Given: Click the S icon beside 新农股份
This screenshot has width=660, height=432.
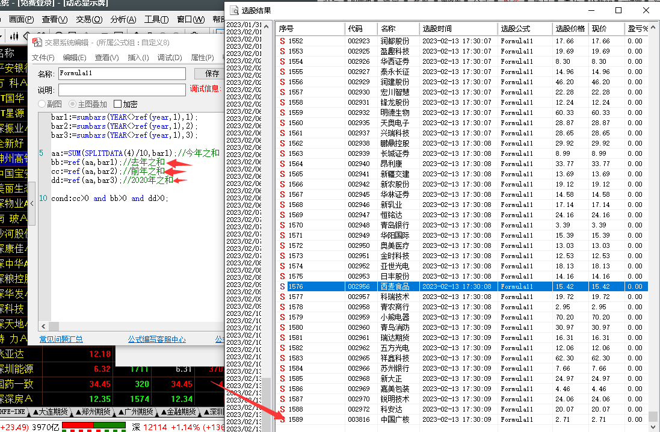Looking at the screenshot, I should 282,184.
